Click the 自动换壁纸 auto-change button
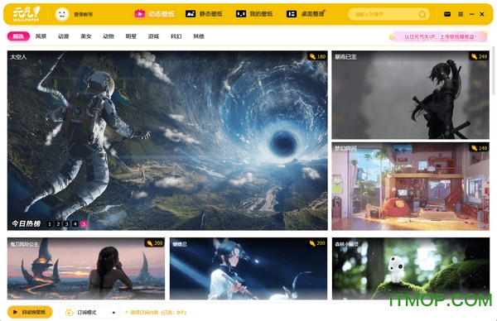The width and height of the screenshot is (497, 321). coord(30,312)
